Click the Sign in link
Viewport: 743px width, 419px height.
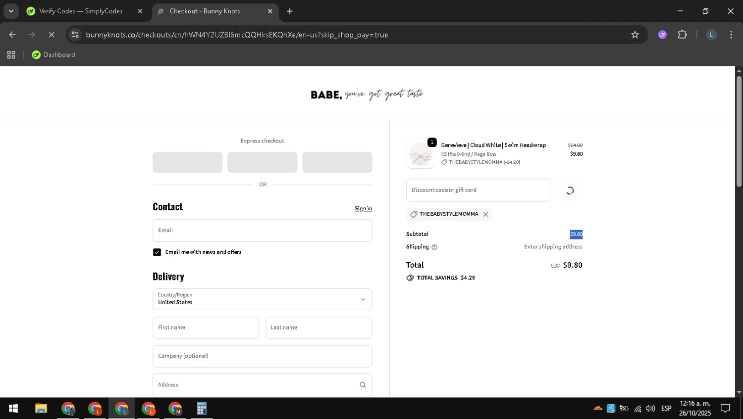363,209
